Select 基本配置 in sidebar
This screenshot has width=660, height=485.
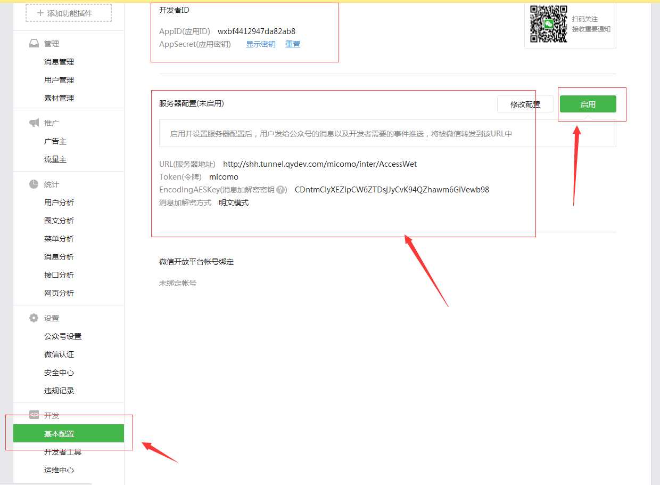coord(69,433)
